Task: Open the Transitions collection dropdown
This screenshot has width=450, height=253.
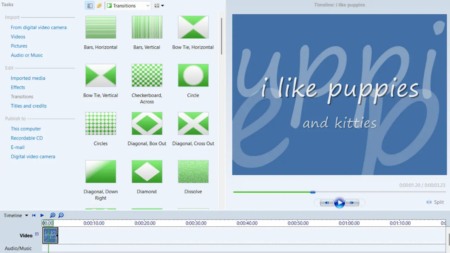Action: 128,6
